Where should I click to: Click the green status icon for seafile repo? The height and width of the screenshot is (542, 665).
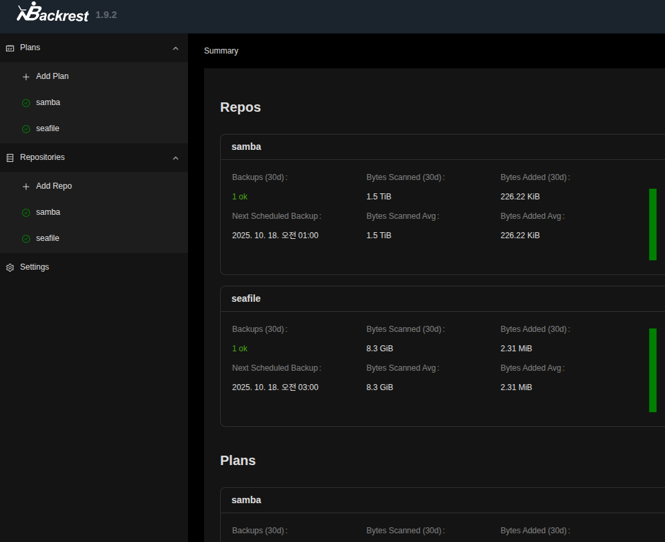pyautogui.click(x=26, y=239)
